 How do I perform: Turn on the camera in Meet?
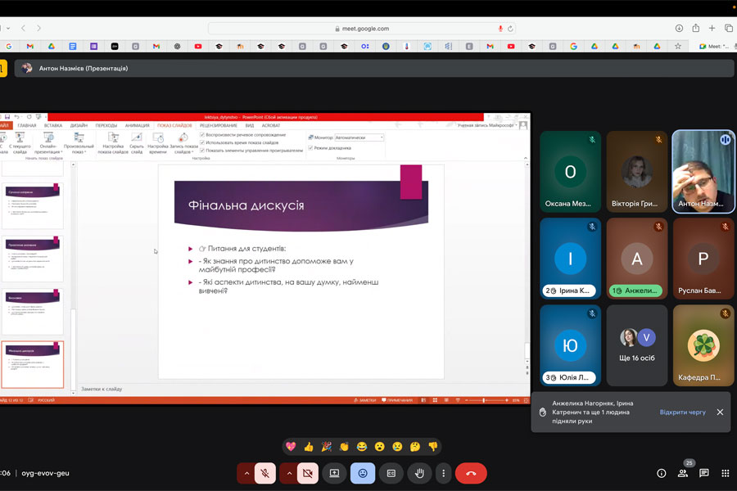307,473
